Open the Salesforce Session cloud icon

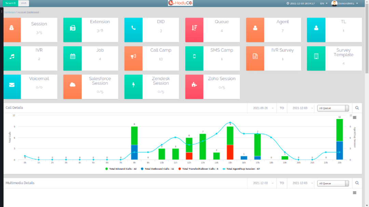[72, 85]
